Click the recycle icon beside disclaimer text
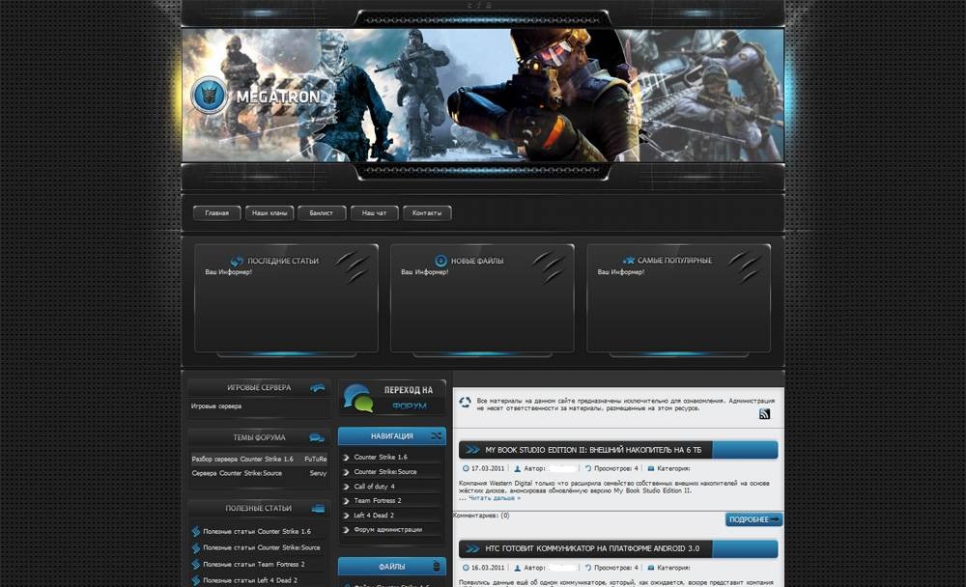Viewport: 966px width, 587px height. [466, 404]
